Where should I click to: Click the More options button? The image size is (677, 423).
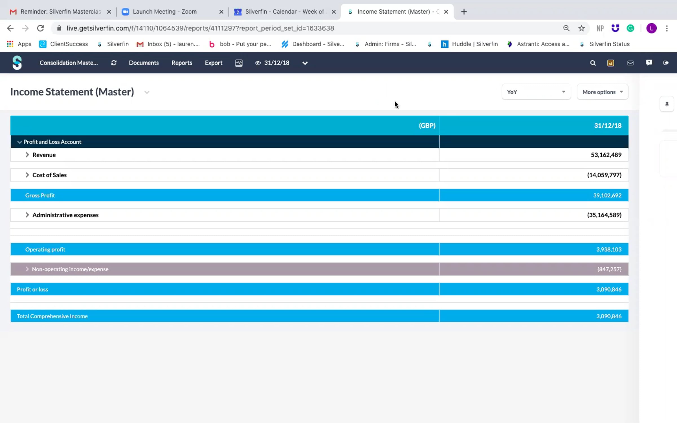click(x=602, y=92)
